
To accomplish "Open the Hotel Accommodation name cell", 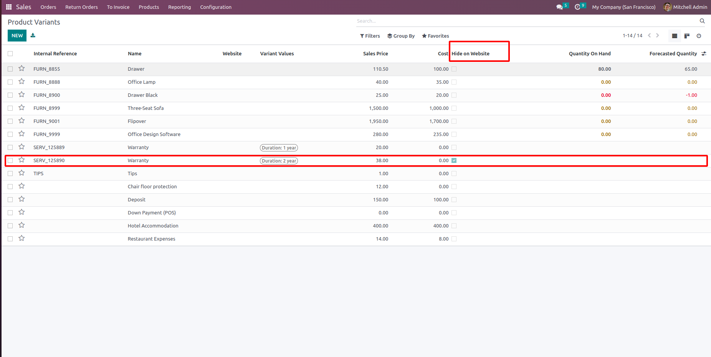I will (153, 226).
